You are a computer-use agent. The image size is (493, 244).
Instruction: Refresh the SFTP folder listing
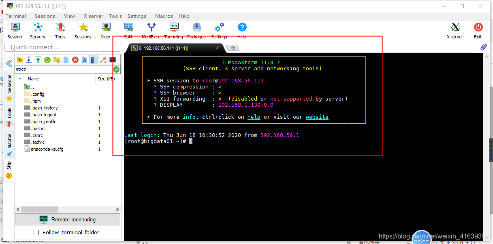(x=47, y=60)
